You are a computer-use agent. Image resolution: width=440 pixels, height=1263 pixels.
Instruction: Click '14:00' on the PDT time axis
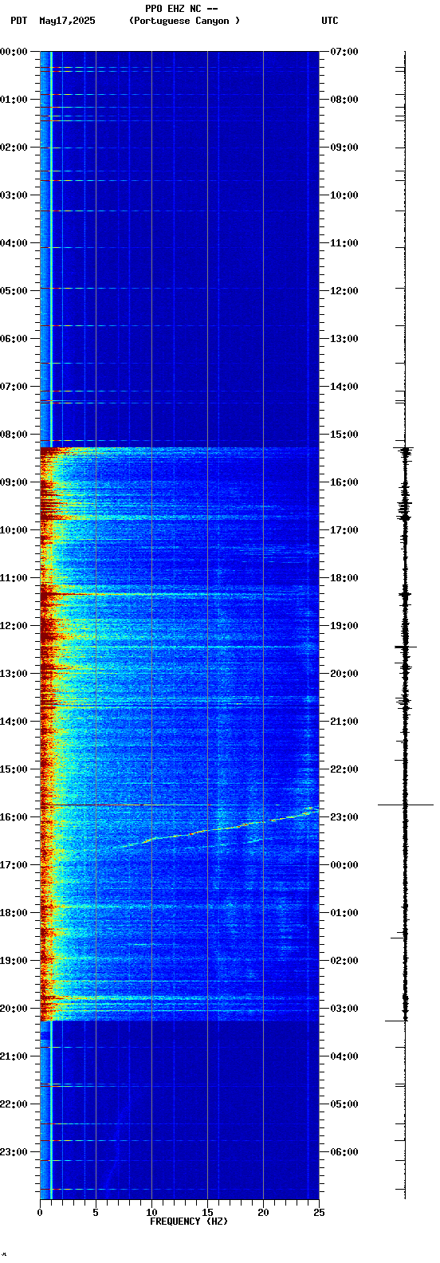14,722
